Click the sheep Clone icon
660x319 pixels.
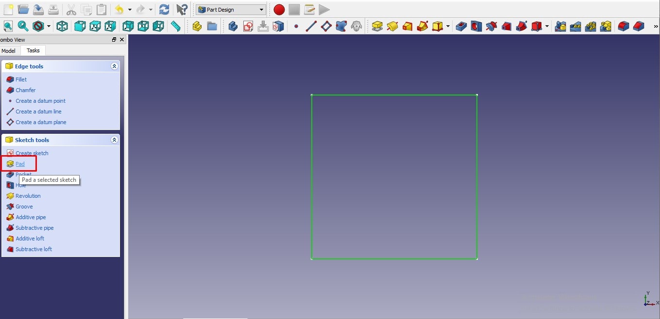point(356,26)
